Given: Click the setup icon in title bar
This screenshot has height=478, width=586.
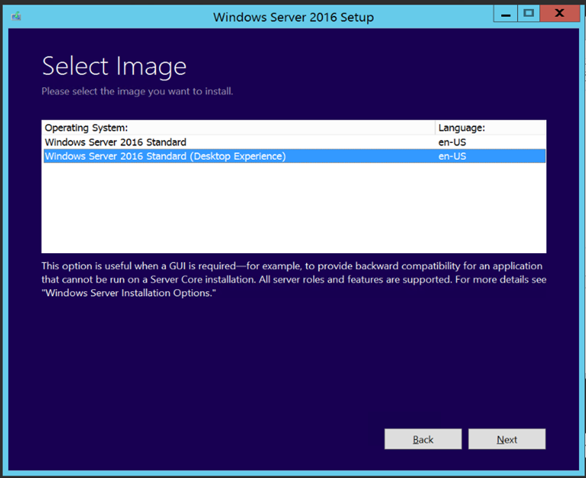Looking at the screenshot, I should pos(16,17).
